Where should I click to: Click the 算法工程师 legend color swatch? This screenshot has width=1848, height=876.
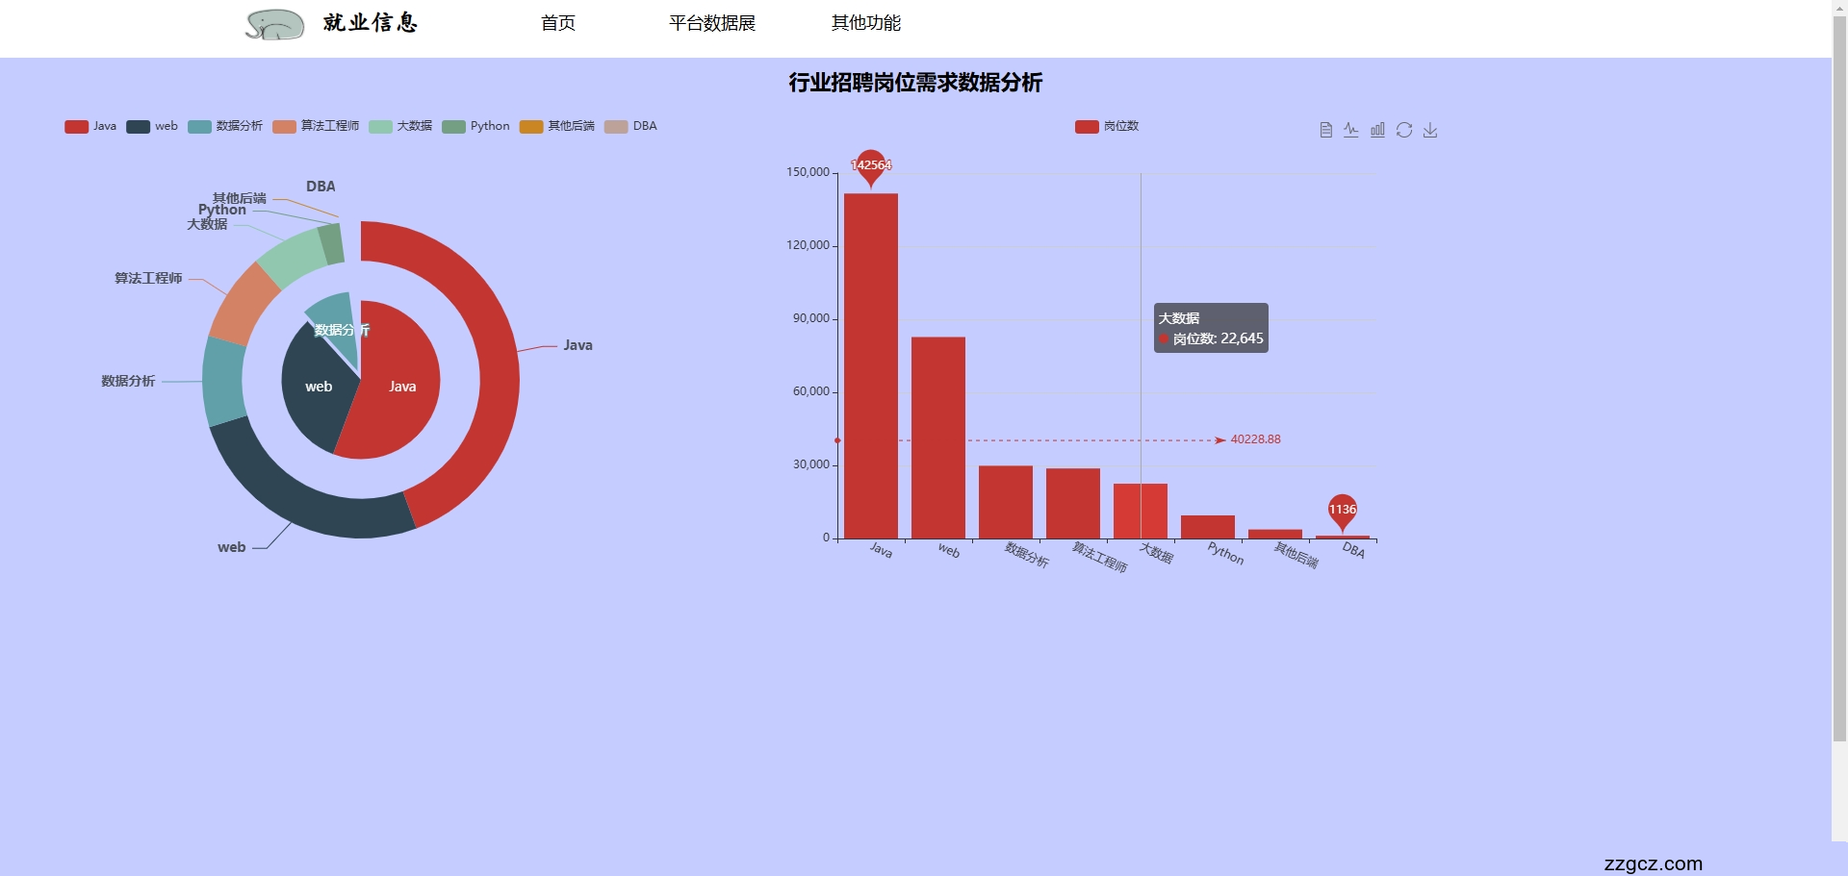[283, 126]
